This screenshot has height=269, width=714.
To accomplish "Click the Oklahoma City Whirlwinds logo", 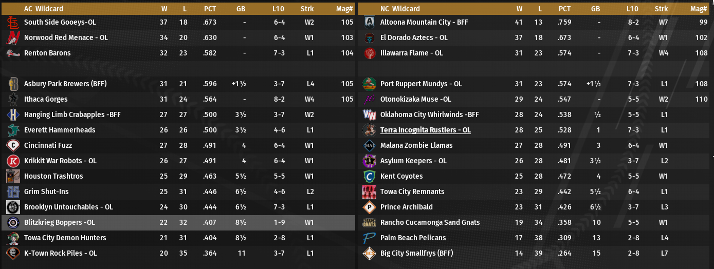I will click(x=370, y=115).
